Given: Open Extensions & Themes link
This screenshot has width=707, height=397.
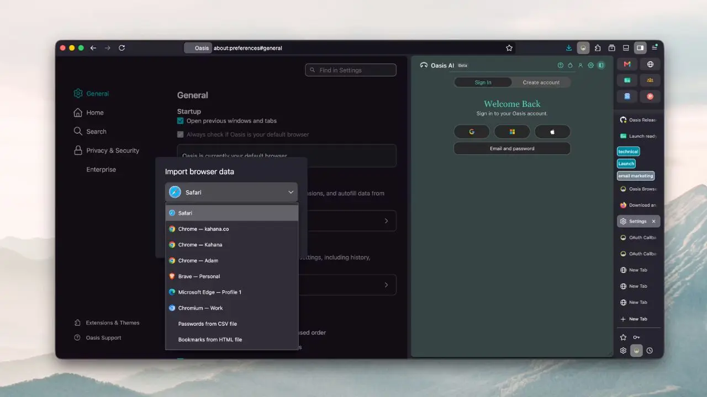Looking at the screenshot, I should (107, 323).
